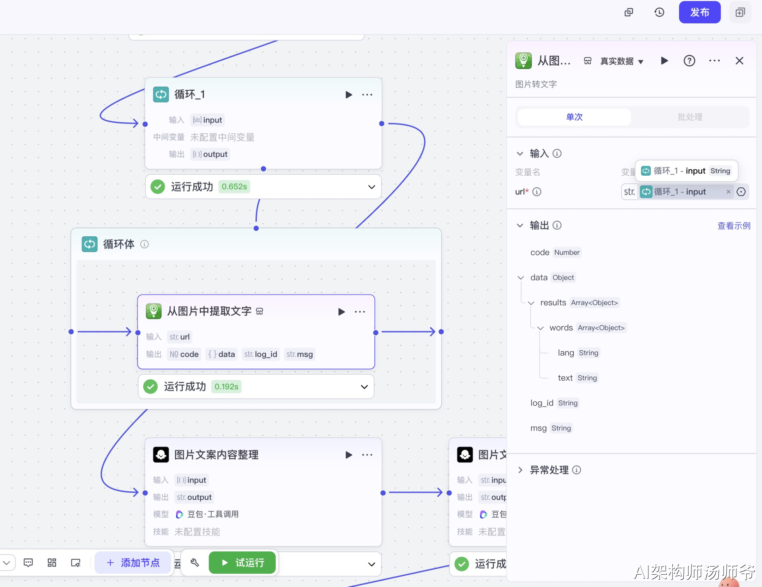Expand the 异常处理 section
Image resolution: width=762 pixels, height=587 pixels.
click(520, 470)
